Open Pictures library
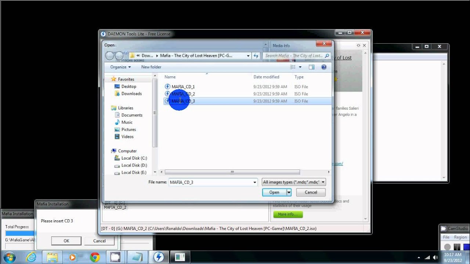 click(x=129, y=129)
